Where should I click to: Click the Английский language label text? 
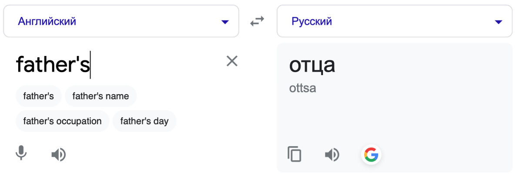click(47, 21)
